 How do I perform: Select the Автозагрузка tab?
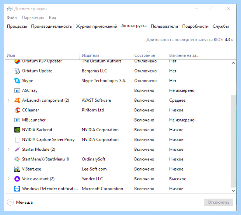134,26
